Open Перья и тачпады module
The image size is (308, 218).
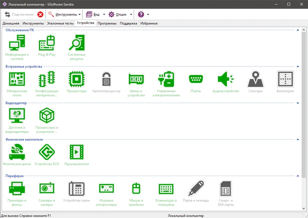tap(196, 191)
